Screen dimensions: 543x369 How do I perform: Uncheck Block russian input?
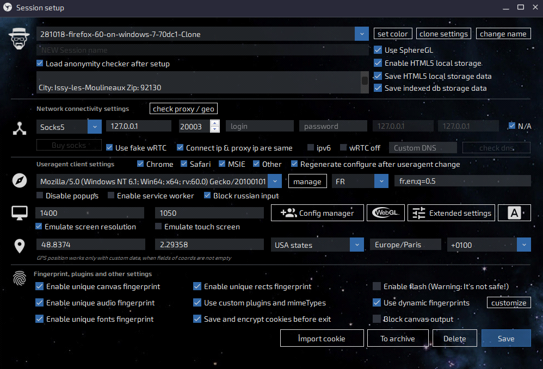pyautogui.click(x=208, y=196)
